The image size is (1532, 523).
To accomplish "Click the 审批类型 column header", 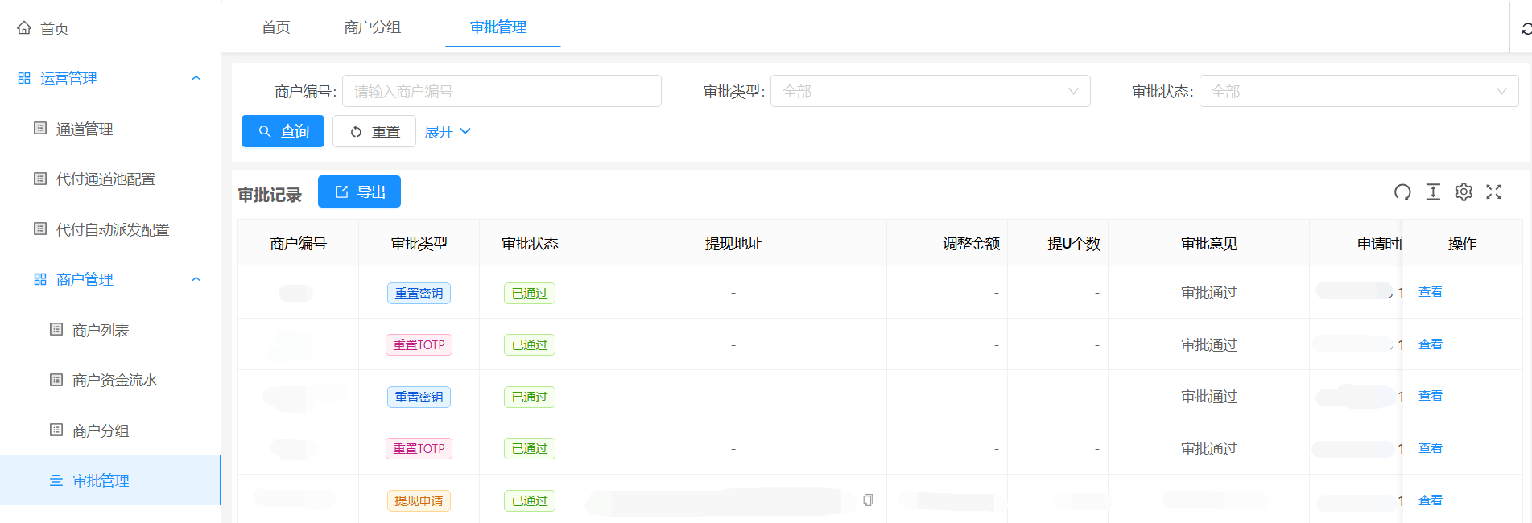I will 419,243.
